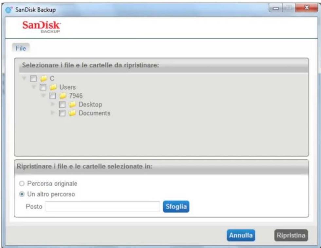The image size is (321, 248).
Task: Minimize the SanDisk Backup window
Action: [276, 8]
